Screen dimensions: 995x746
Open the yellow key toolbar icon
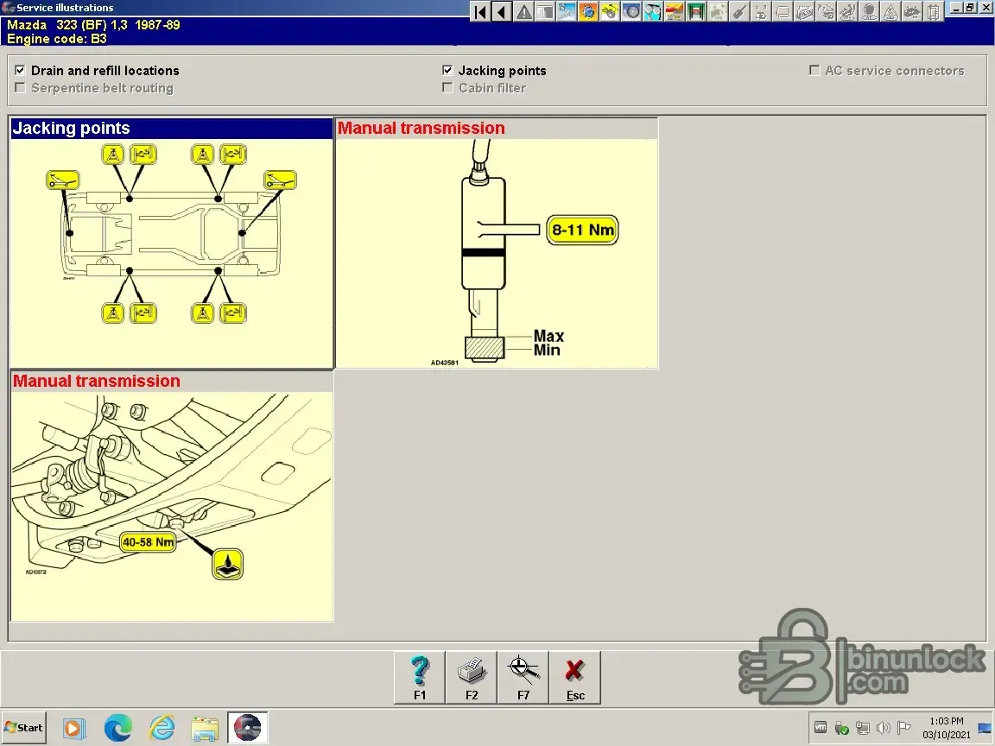point(610,11)
